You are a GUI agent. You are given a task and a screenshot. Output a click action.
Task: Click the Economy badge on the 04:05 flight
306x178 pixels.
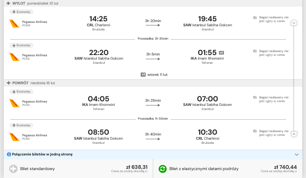pyautogui.click(x=21, y=92)
